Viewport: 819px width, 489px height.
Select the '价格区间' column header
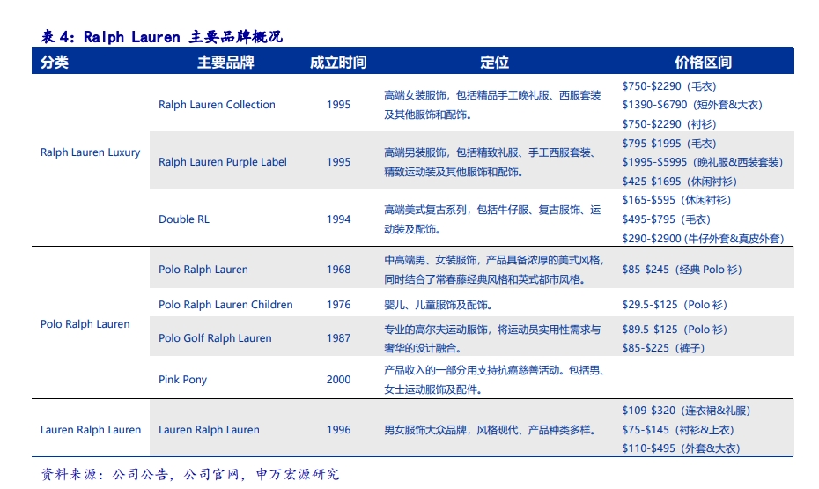click(703, 63)
